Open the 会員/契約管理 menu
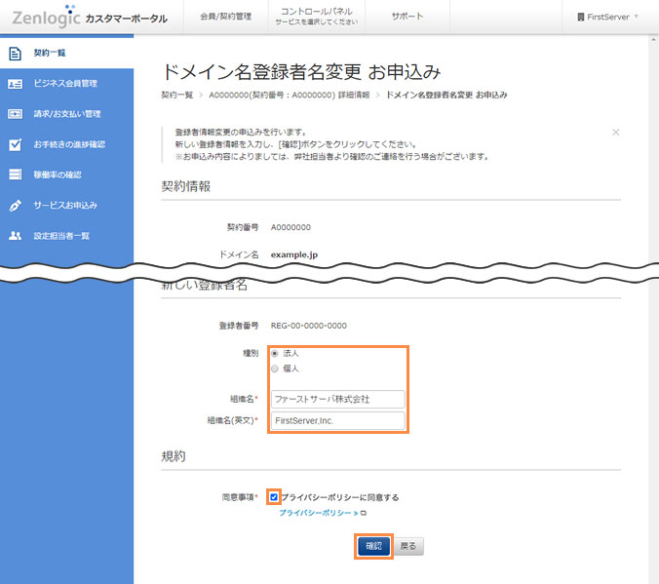The height and width of the screenshot is (584, 659). [x=226, y=17]
